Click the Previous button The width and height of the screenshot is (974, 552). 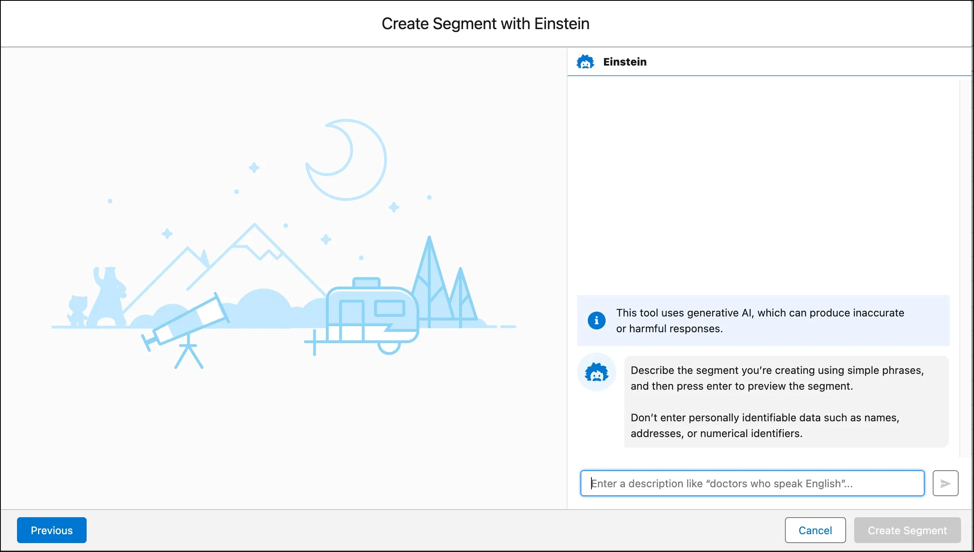51,530
